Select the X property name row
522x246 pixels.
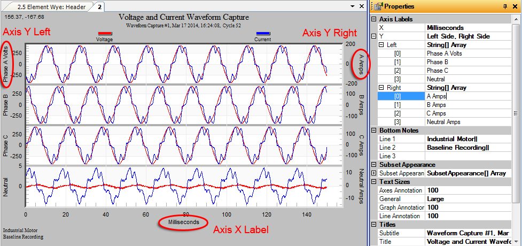click(x=401, y=28)
